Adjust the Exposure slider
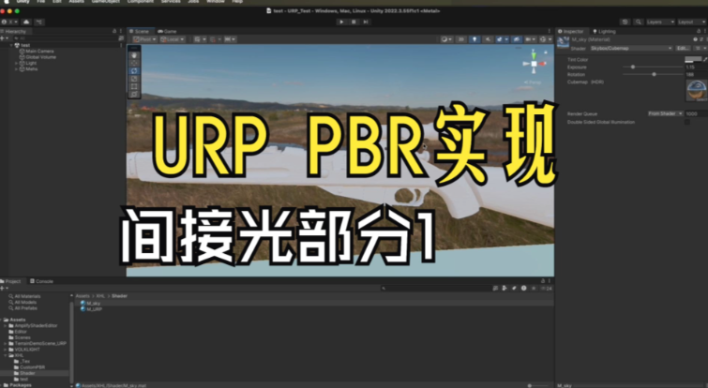Image resolution: width=708 pixels, height=388 pixels. pos(633,67)
